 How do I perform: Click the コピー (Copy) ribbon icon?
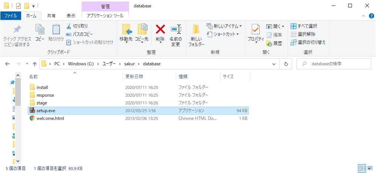[x=40, y=32]
